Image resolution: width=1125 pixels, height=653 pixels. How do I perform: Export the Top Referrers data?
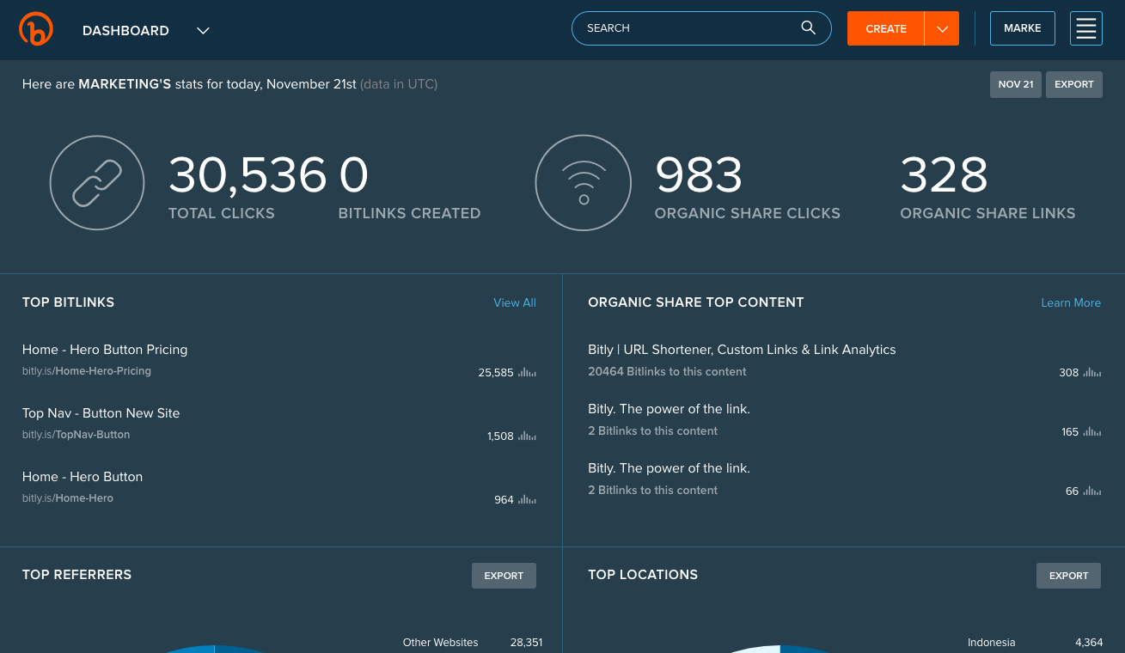(504, 576)
